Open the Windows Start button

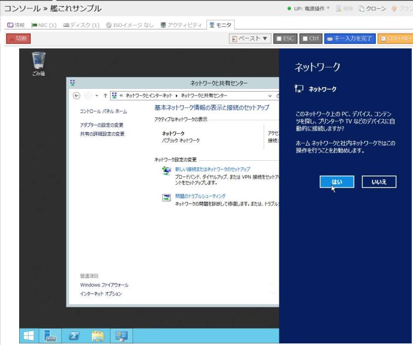click(x=28, y=336)
